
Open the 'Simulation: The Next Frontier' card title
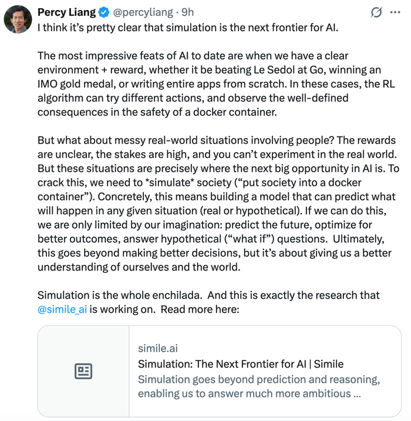click(241, 363)
